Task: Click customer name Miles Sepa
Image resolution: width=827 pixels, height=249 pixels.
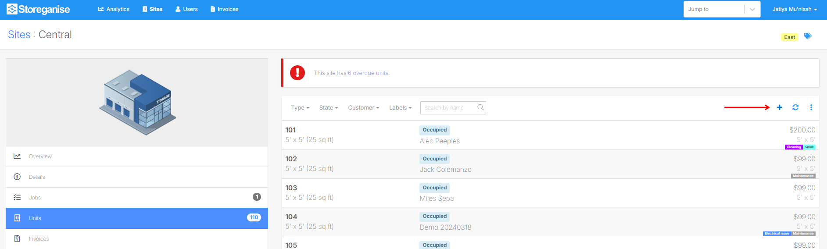Action: tap(437, 199)
